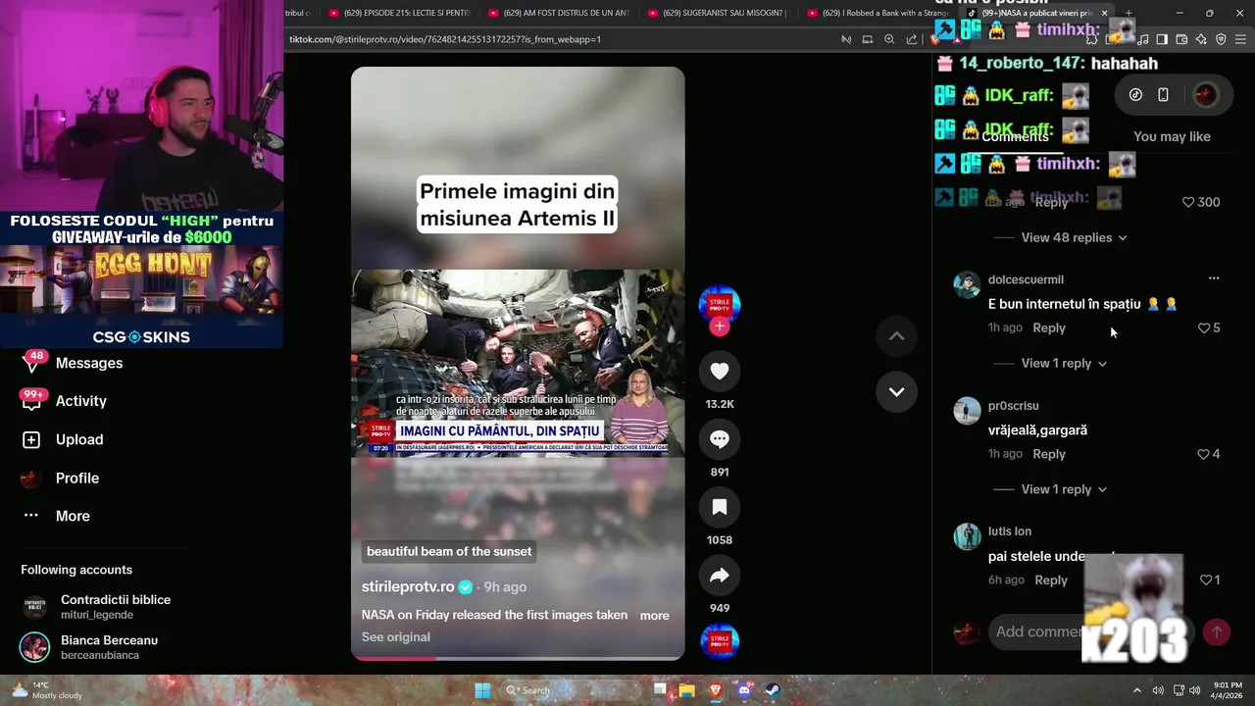Open a new browser tab with the plus
Image resolution: width=1255 pixels, height=706 pixels.
(1129, 13)
